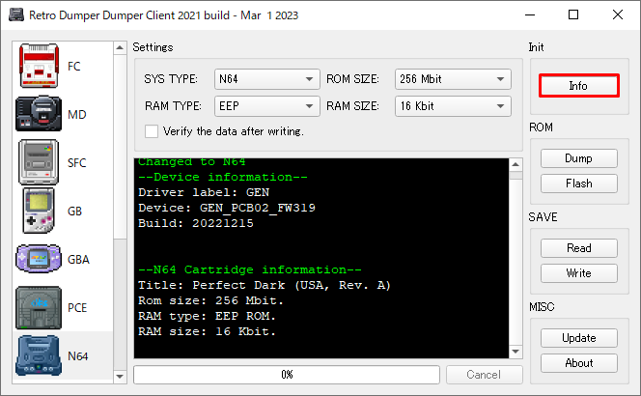Choose the MD Mega Drive console icon

click(x=39, y=114)
